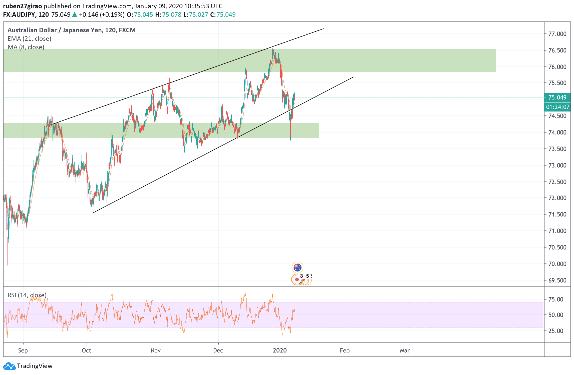Click the Japanese flag economic event icon

[x=297, y=279]
